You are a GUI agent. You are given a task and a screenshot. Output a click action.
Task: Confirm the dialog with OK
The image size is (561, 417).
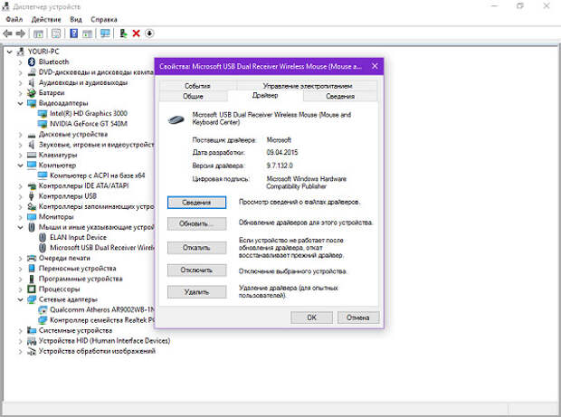point(311,317)
